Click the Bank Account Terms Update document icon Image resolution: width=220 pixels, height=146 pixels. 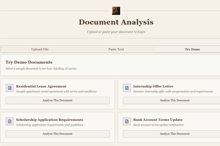[x=127, y=121]
